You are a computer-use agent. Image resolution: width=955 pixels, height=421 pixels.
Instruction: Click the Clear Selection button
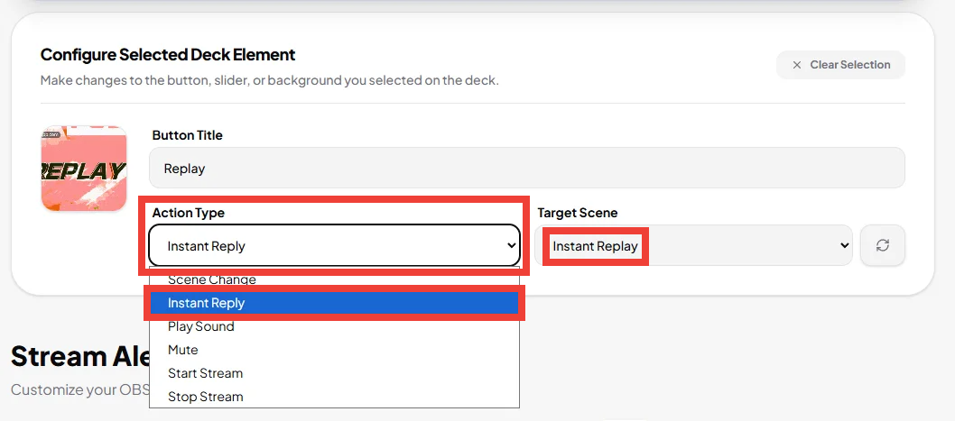[840, 65]
